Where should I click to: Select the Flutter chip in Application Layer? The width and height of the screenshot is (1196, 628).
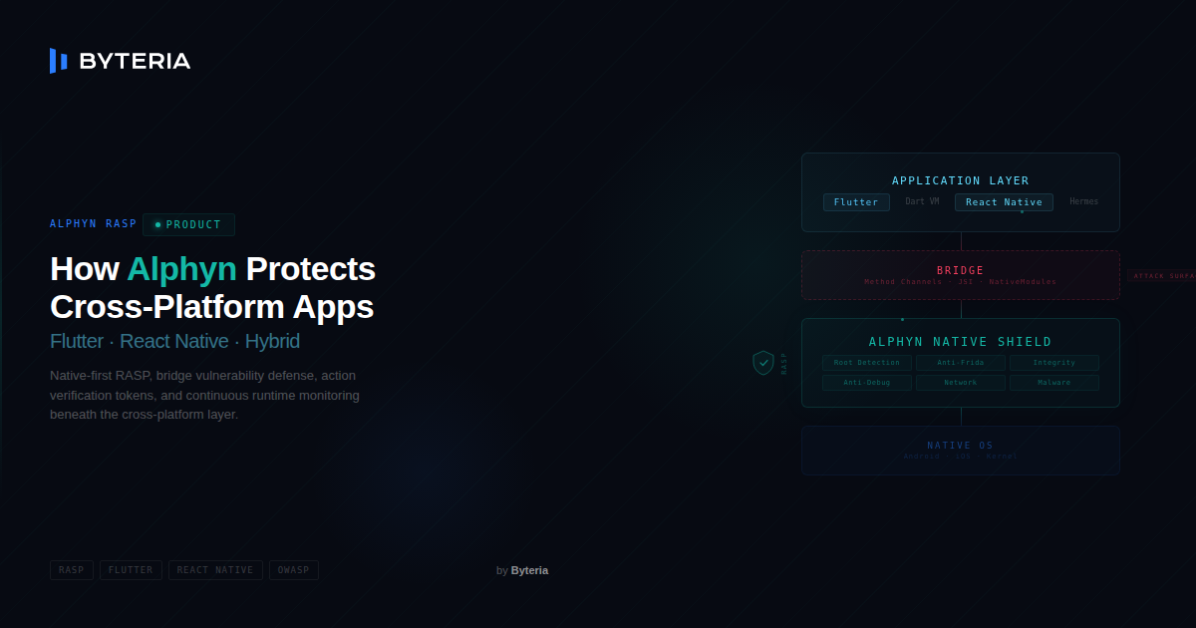(856, 202)
